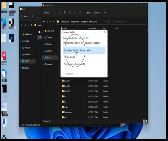Screen dimensions: 168x141
Task: Sort by Size column header
Action: [117, 29]
